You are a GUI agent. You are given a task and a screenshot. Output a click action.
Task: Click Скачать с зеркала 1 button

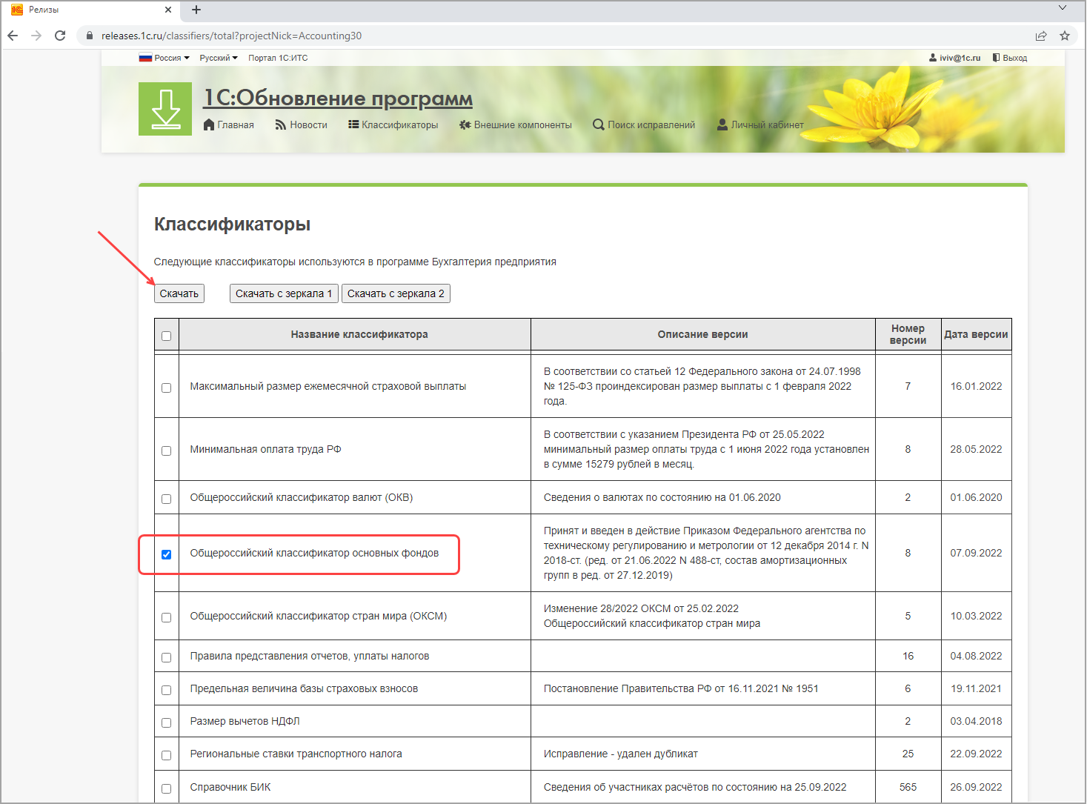point(284,293)
